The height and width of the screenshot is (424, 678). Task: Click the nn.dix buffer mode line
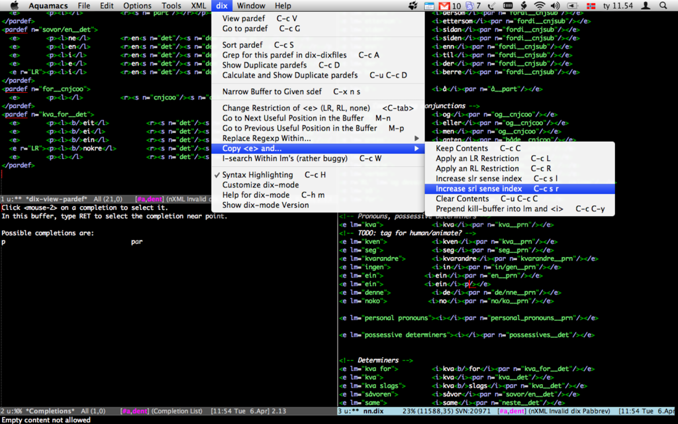click(374, 411)
